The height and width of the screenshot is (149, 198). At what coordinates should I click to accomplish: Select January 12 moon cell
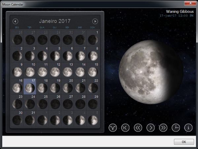coord(54,71)
